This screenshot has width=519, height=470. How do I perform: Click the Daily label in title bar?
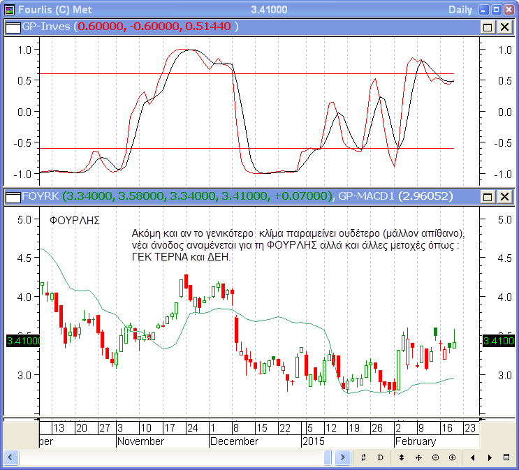coord(460,10)
